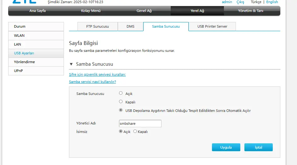Click the ZTE logo
This screenshot has width=297, height=165.
pyautogui.click(x=24, y=2)
